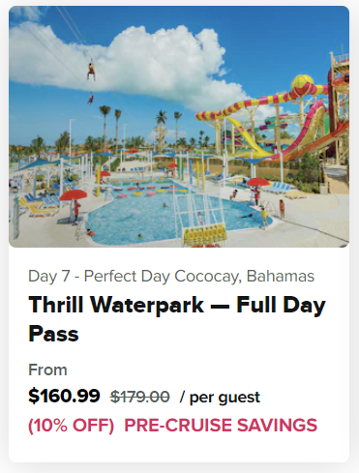Open the Thrill Waterpark photo thumbnail

pos(179,127)
